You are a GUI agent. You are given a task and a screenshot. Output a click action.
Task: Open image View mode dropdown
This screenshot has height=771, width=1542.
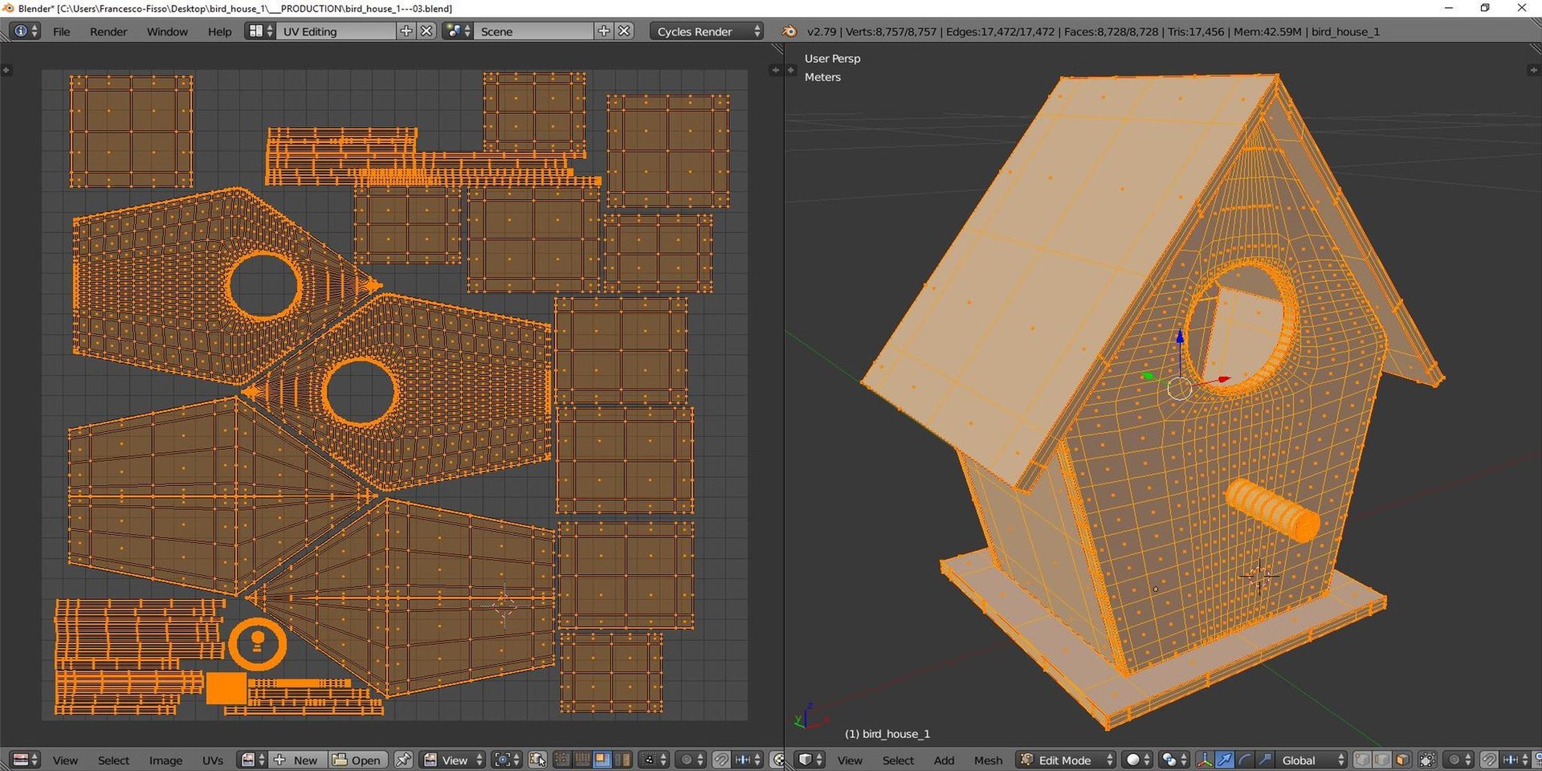pyautogui.click(x=453, y=760)
